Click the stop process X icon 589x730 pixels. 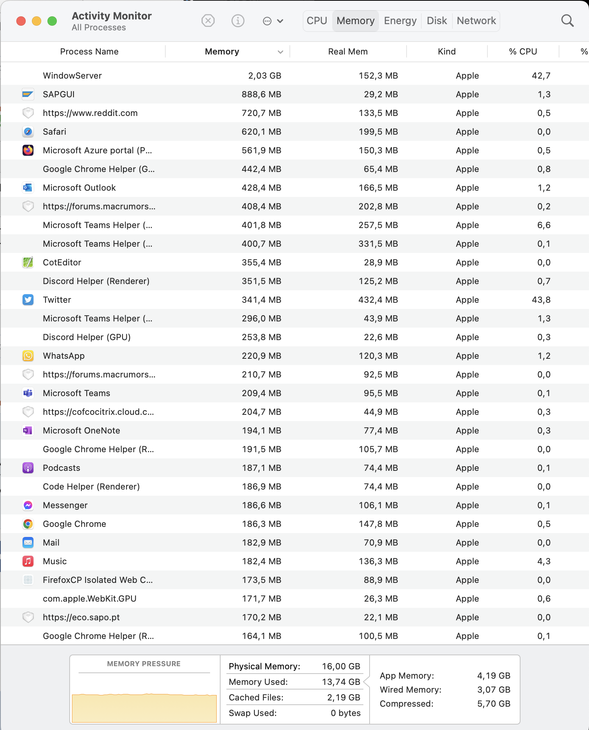[208, 21]
